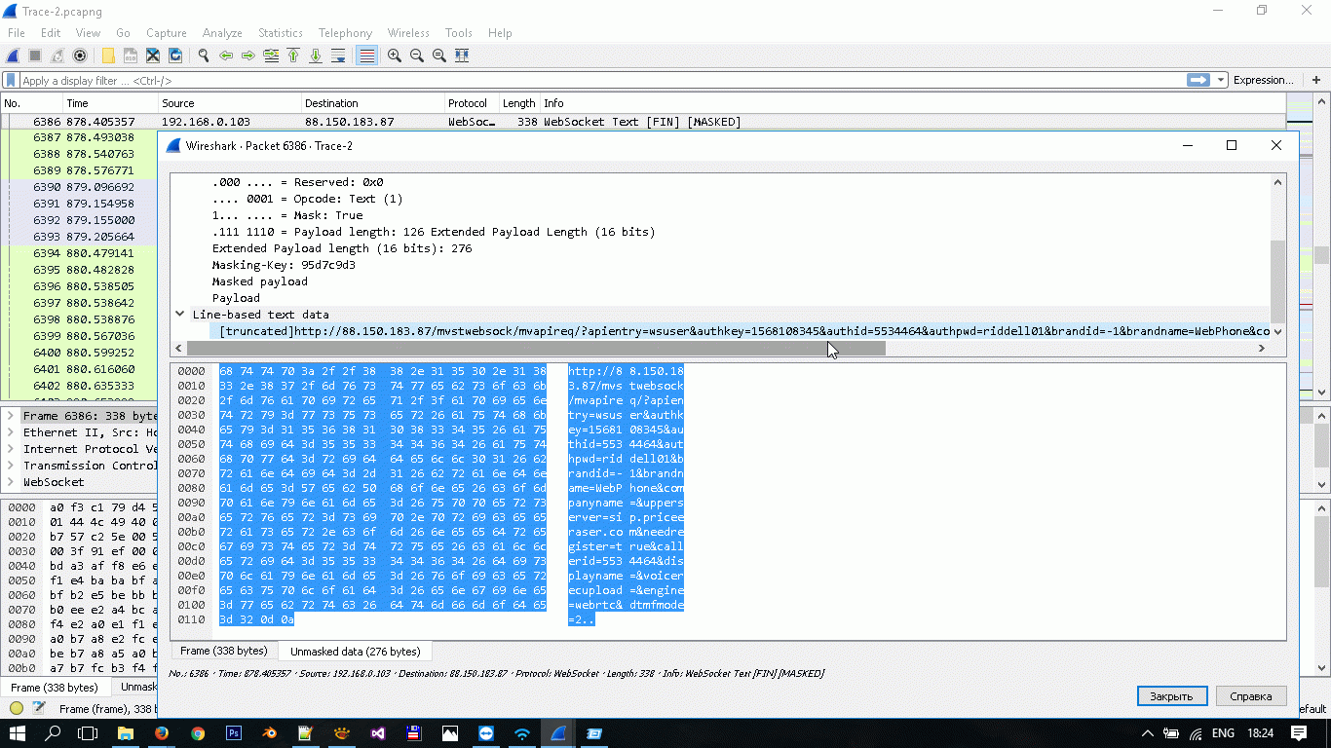Fit packet list columns to content
The image size is (1331, 748).
point(462,56)
